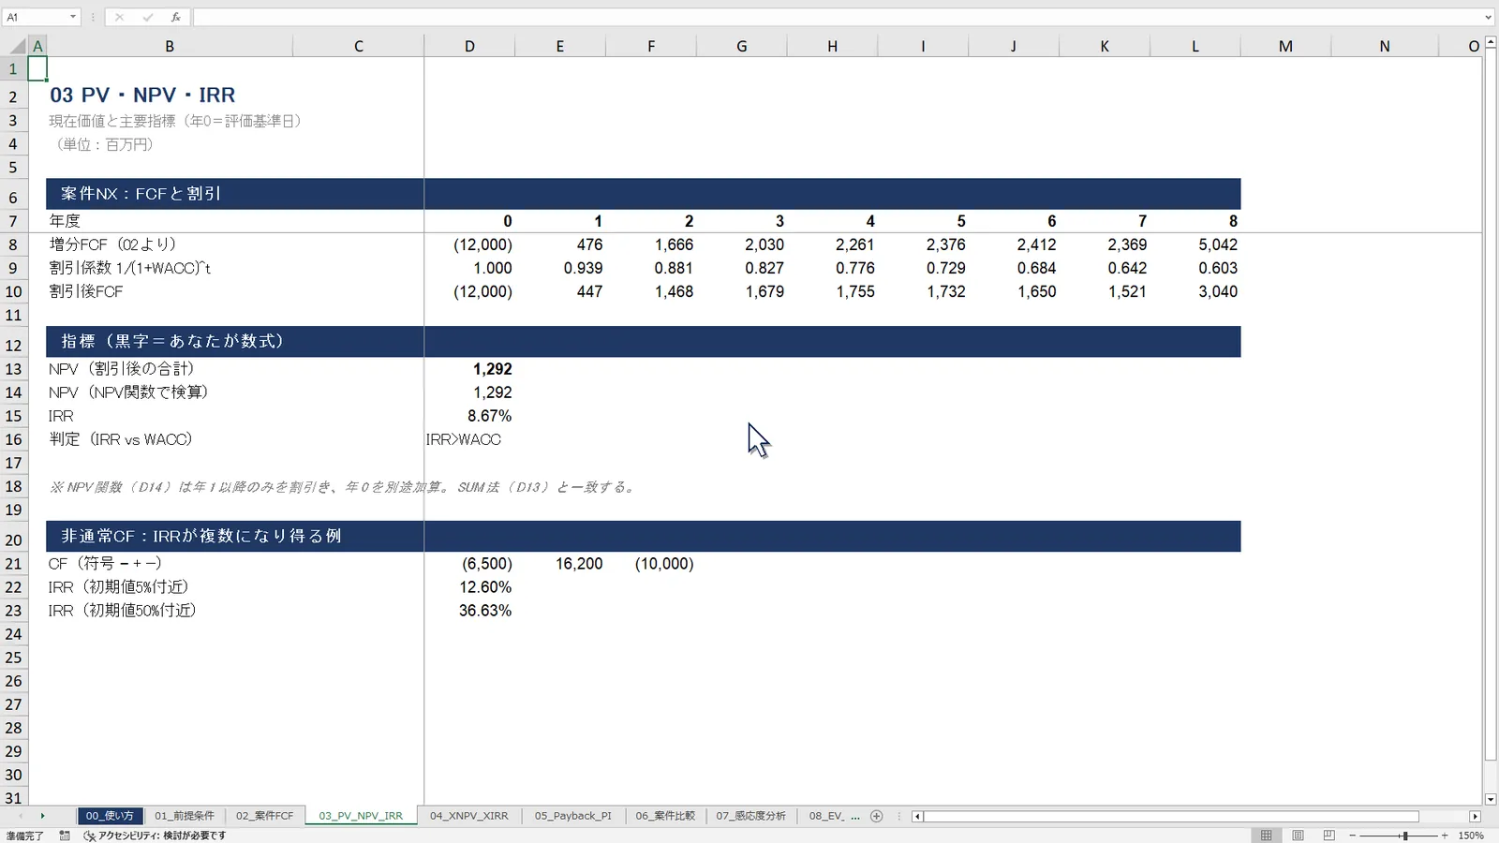The height and width of the screenshot is (843, 1499).
Task: Click vertical scrollbar up arrow
Action: [x=1491, y=42]
